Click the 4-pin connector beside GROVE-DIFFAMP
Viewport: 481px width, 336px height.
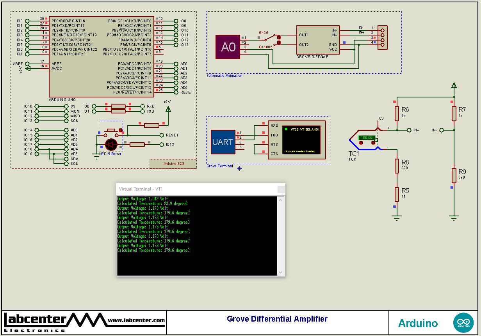[x=383, y=37]
